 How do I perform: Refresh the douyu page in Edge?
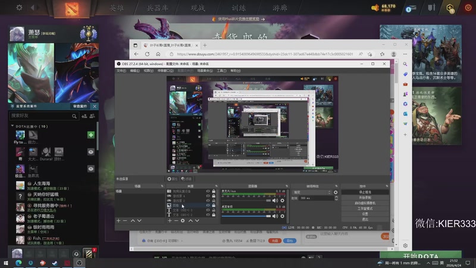click(147, 54)
